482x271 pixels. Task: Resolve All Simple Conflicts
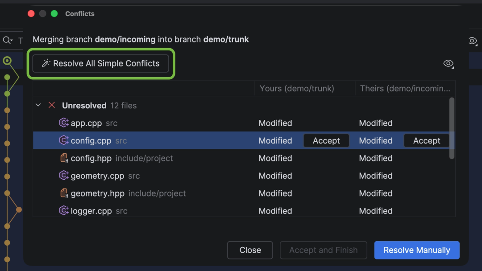[100, 64]
